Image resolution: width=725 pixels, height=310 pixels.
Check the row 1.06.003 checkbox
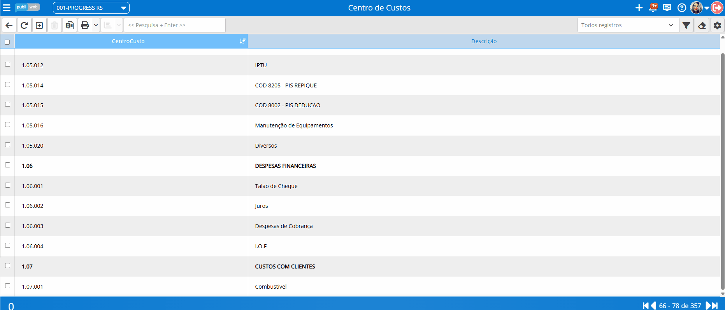pos(7,225)
